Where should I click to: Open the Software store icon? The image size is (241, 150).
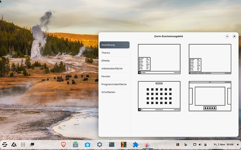click(87, 144)
